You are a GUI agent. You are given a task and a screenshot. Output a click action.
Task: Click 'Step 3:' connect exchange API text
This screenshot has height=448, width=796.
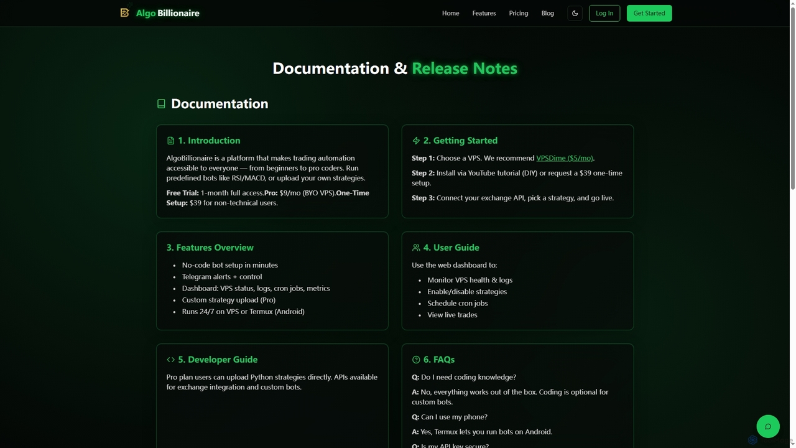512,198
